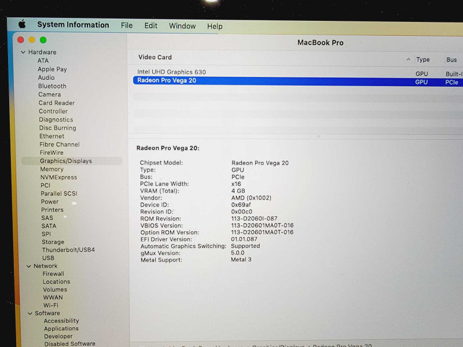Select SPI in the sidebar

coord(46,234)
